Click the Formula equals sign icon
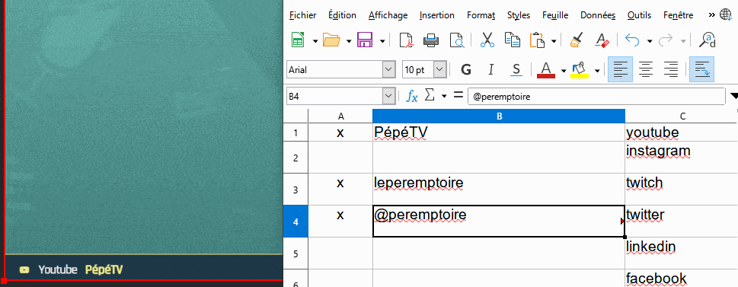This screenshot has width=738, height=287. click(458, 95)
